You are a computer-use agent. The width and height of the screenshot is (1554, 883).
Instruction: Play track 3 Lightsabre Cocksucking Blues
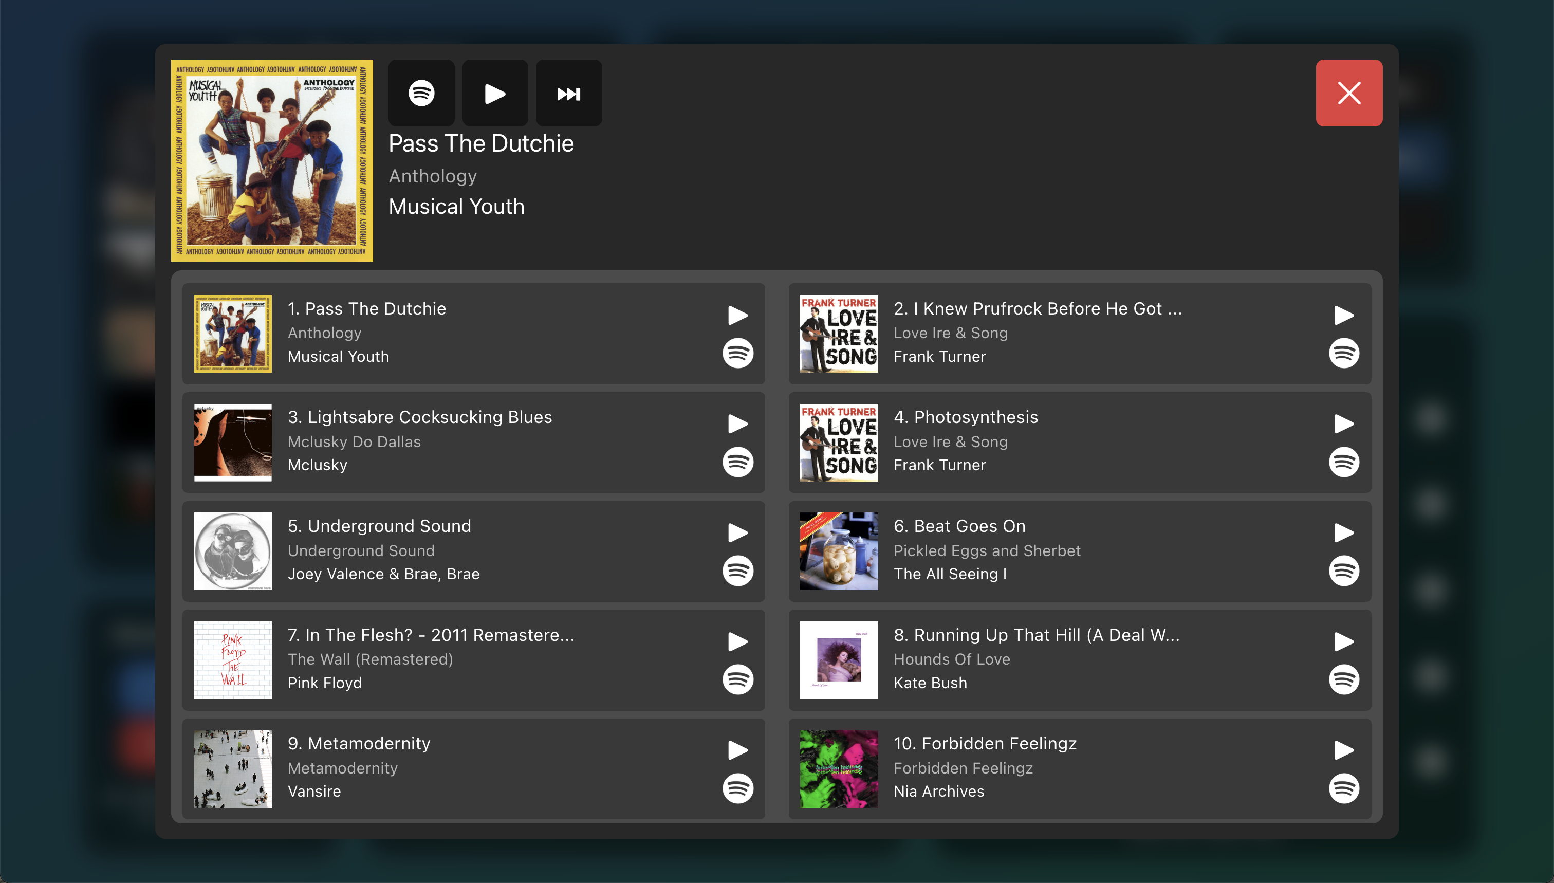coord(738,424)
